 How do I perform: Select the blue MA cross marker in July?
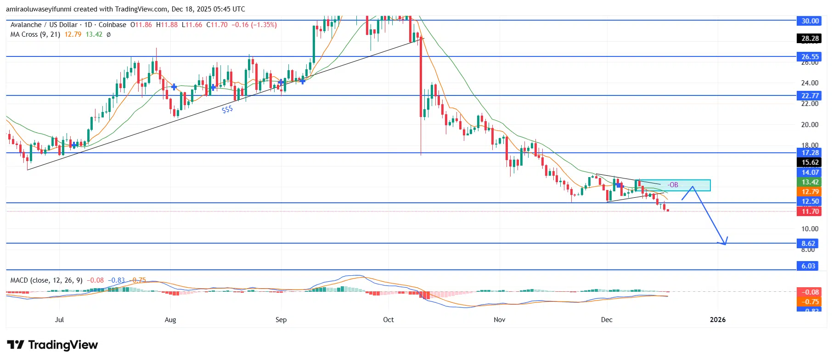click(x=75, y=145)
